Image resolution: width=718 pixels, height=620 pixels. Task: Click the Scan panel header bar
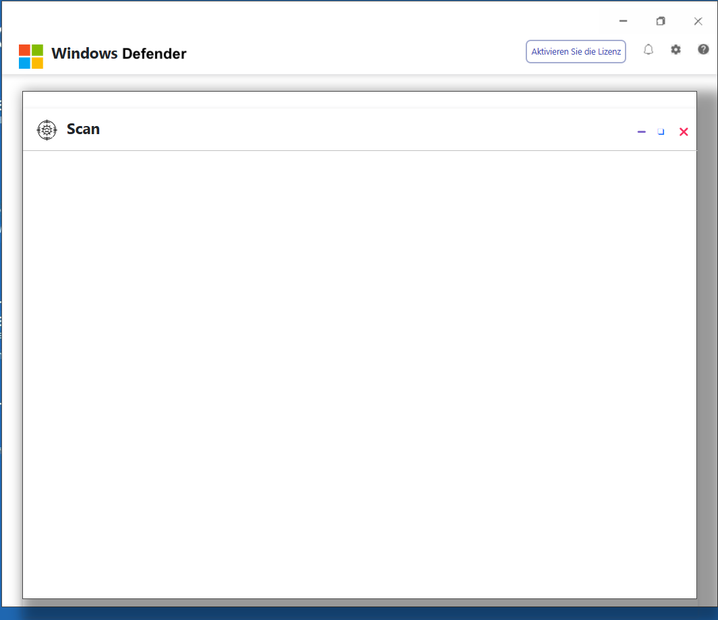[360, 130]
